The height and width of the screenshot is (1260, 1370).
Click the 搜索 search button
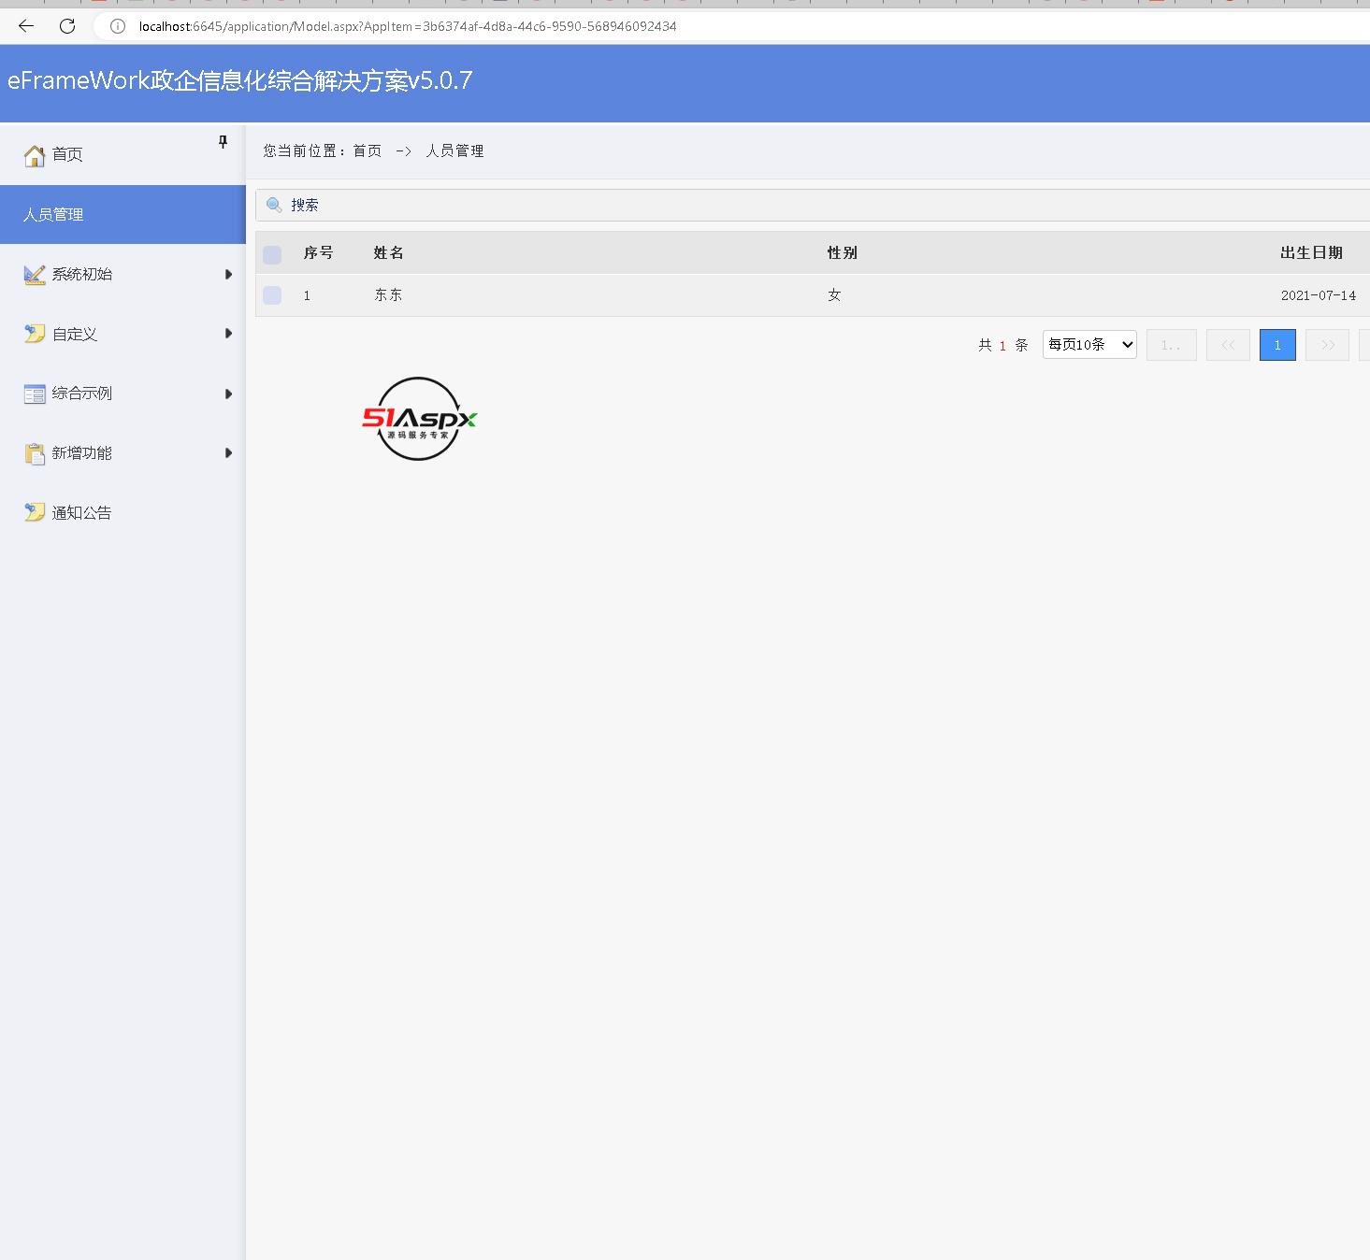click(x=305, y=205)
